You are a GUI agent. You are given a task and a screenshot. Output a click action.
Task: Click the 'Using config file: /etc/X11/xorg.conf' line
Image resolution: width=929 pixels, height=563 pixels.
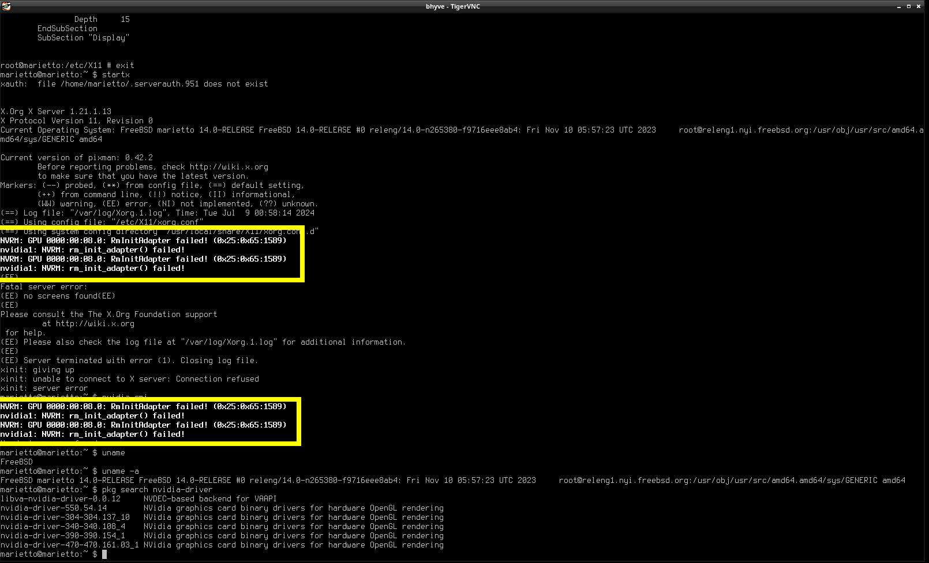tap(102, 222)
